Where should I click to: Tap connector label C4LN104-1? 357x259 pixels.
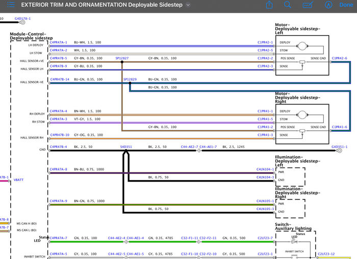pyautogui.click(x=265, y=169)
